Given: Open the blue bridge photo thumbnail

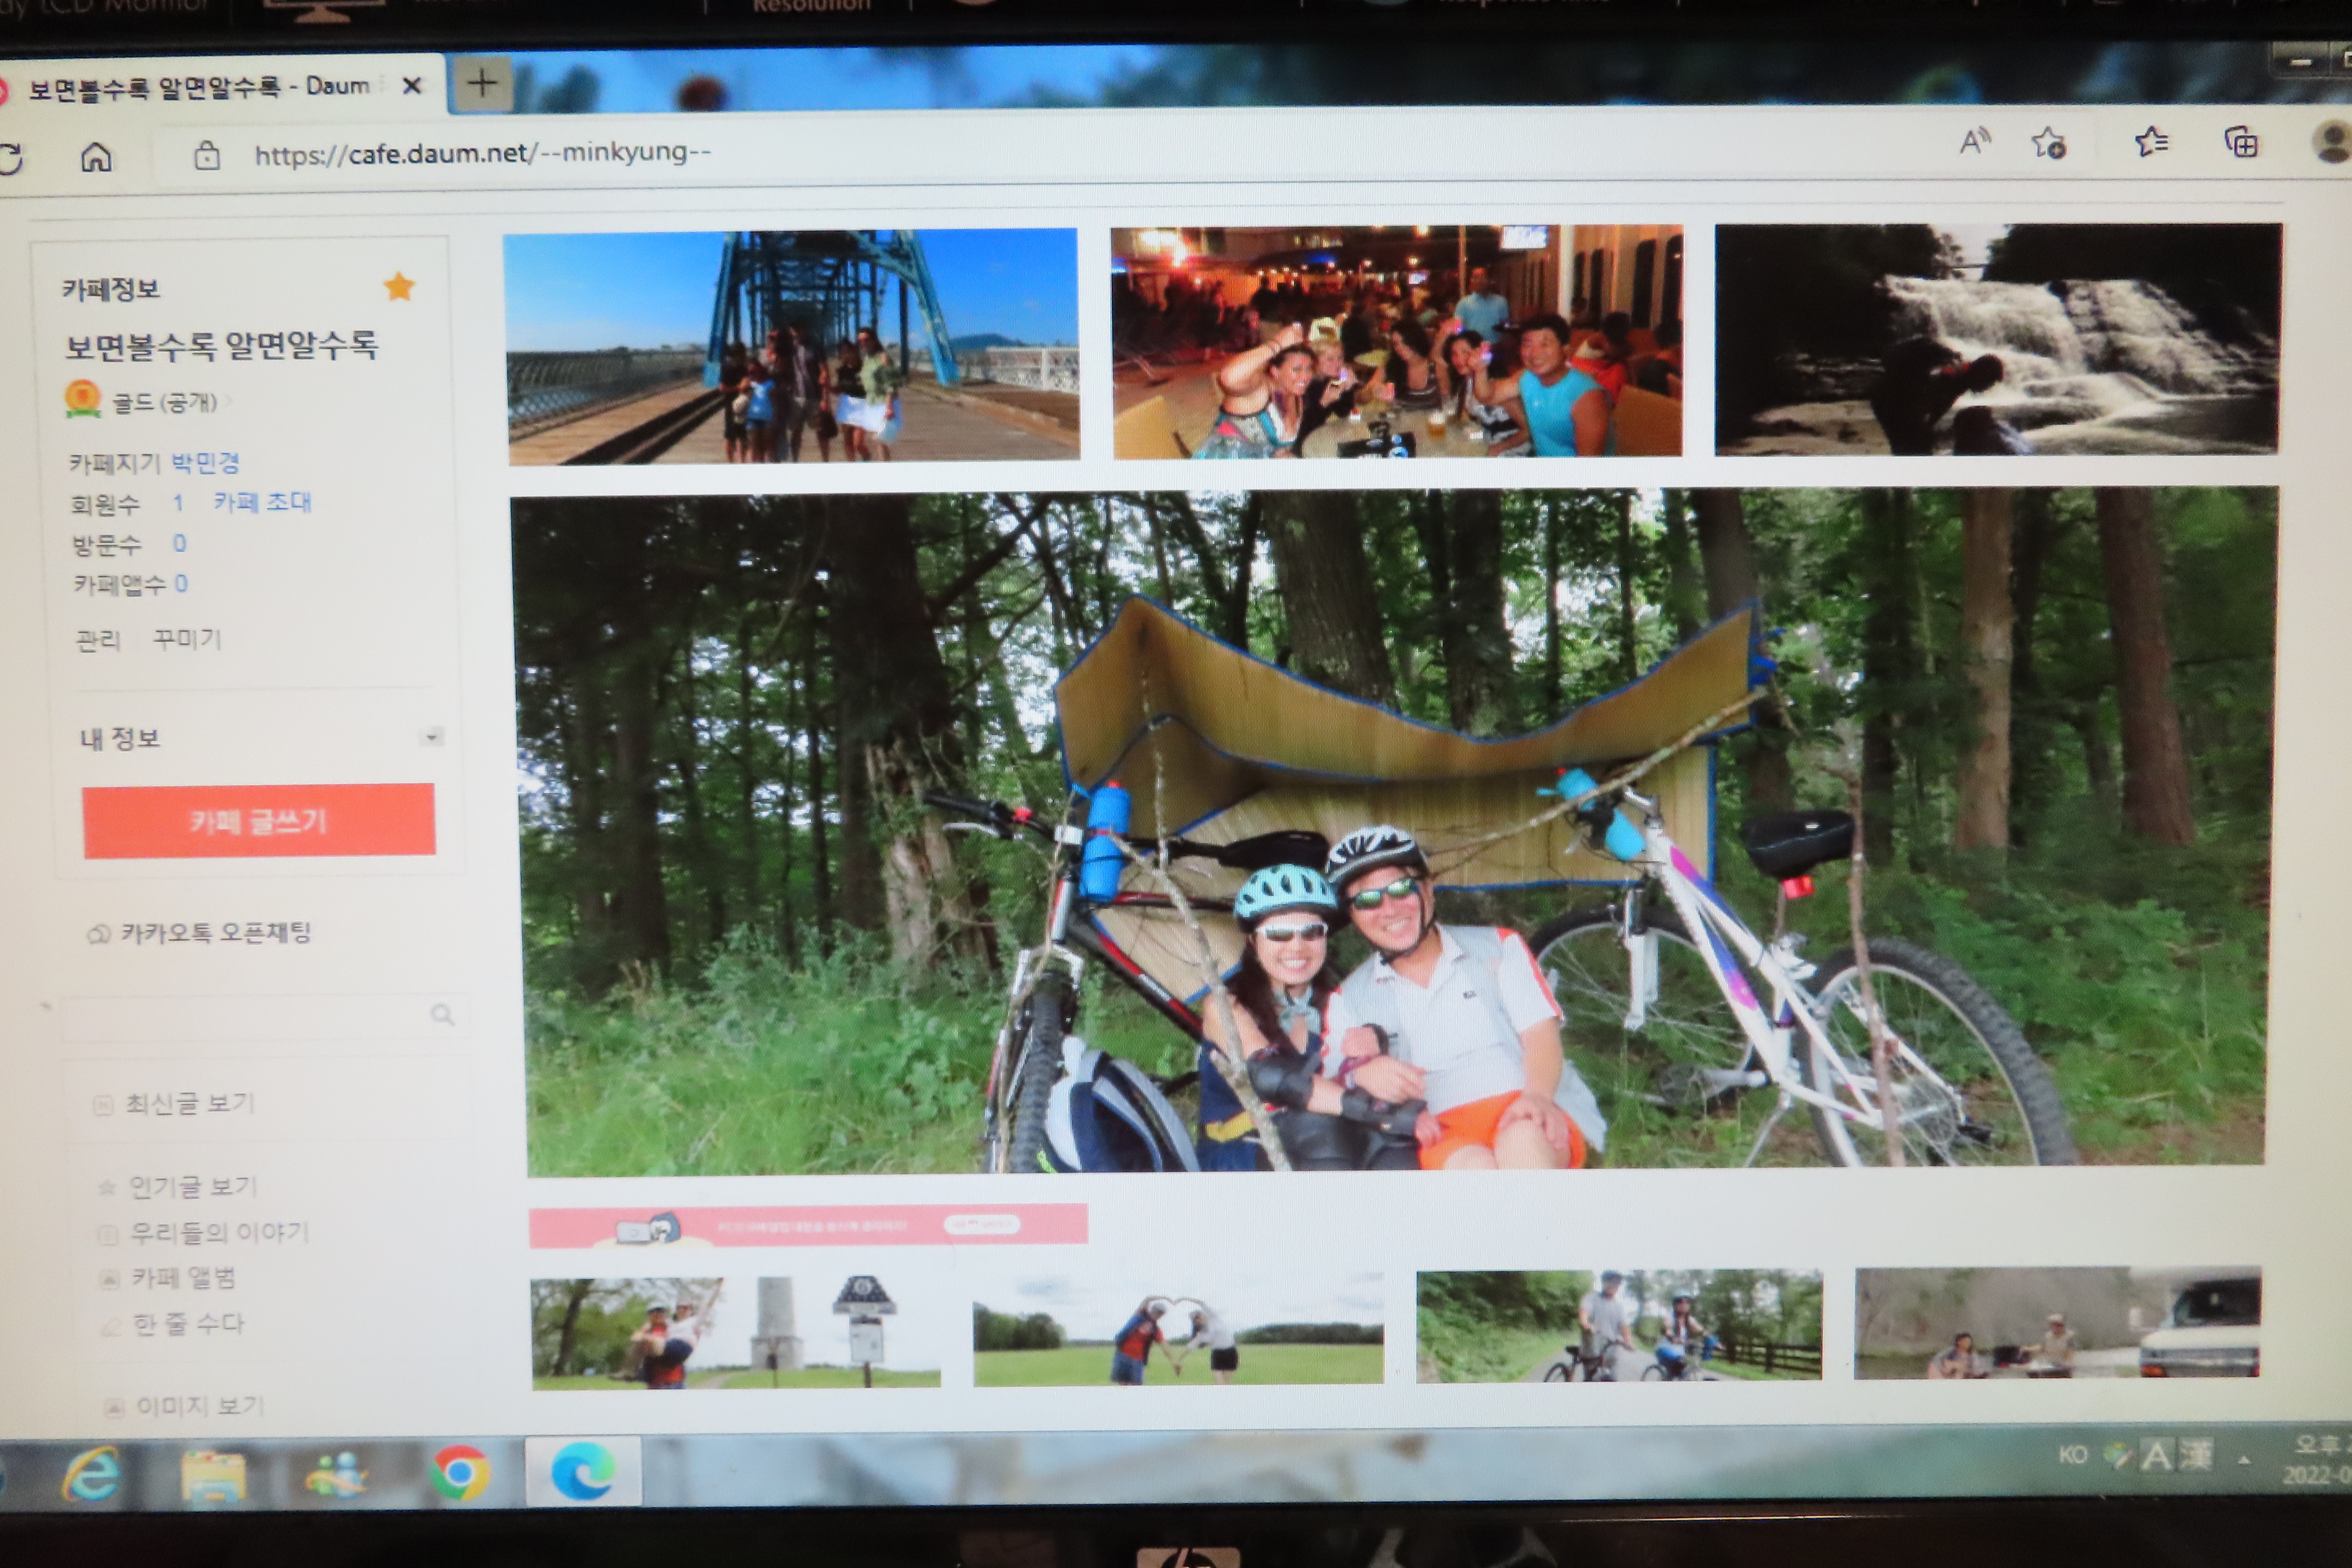Looking at the screenshot, I should tap(792, 346).
